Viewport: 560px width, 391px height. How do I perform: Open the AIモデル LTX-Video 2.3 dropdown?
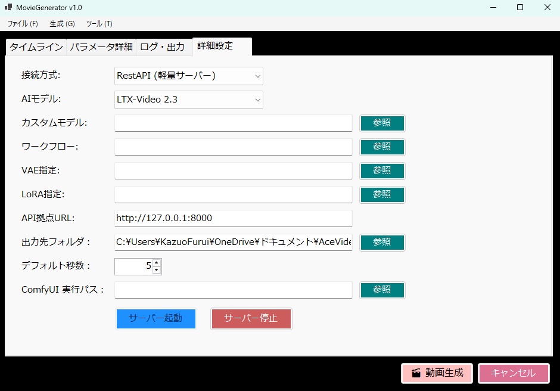(189, 100)
